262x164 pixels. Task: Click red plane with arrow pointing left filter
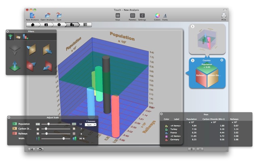click(x=47, y=66)
